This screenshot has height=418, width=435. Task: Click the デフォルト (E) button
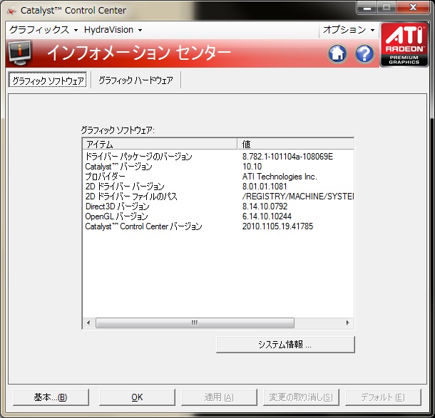click(x=383, y=397)
